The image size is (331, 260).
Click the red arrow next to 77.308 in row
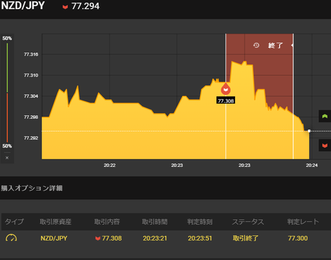point(98,238)
